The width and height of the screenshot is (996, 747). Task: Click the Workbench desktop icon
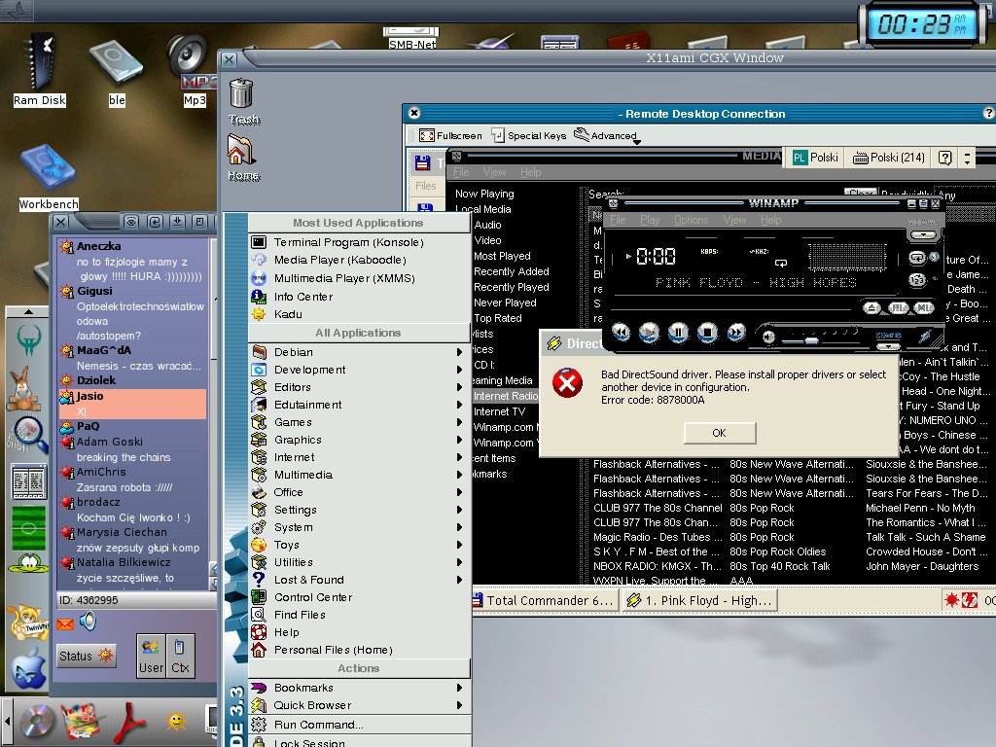(49, 177)
